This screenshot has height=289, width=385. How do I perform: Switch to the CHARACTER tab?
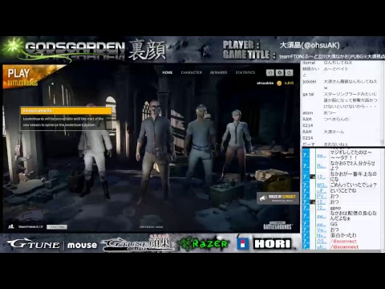tap(192, 72)
